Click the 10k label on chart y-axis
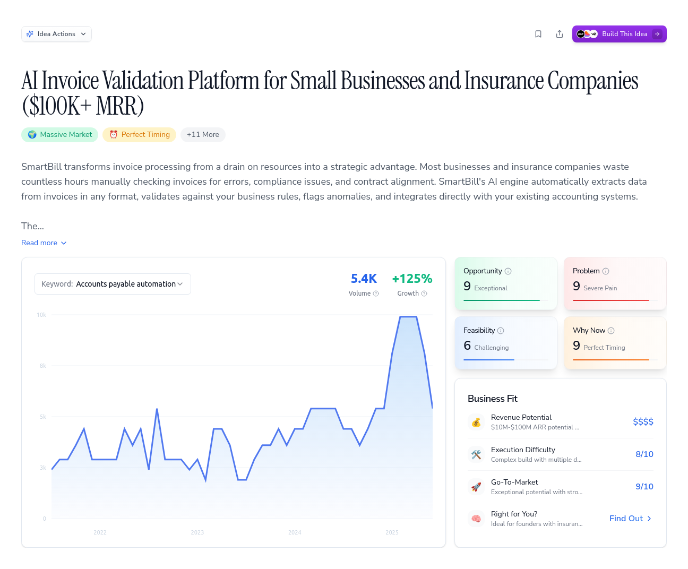Viewport: 688px width, 569px height. coord(41,315)
